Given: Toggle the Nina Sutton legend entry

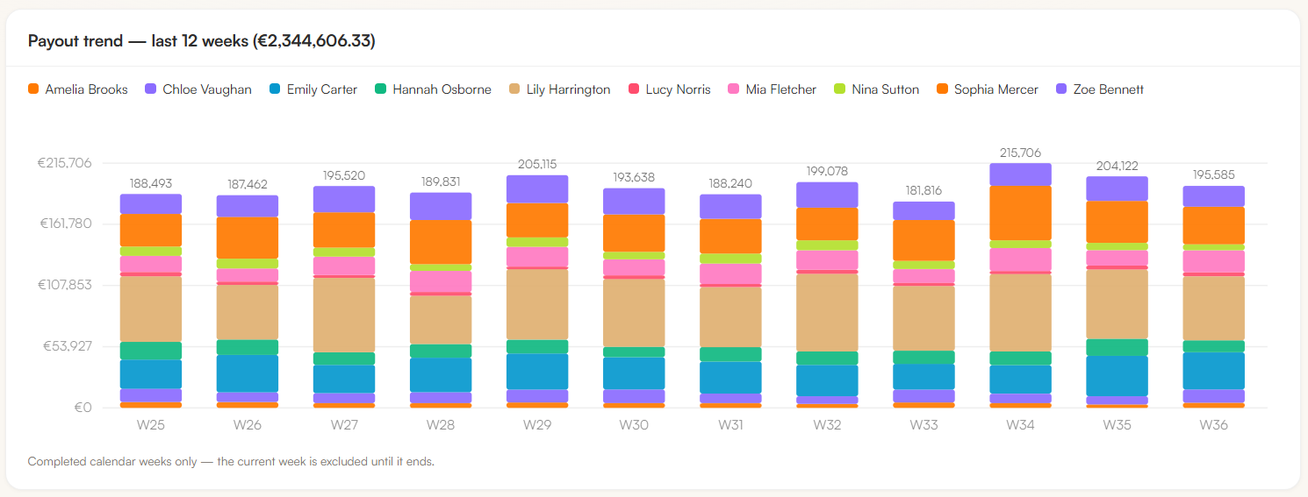Looking at the screenshot, I should pos(876,89).
